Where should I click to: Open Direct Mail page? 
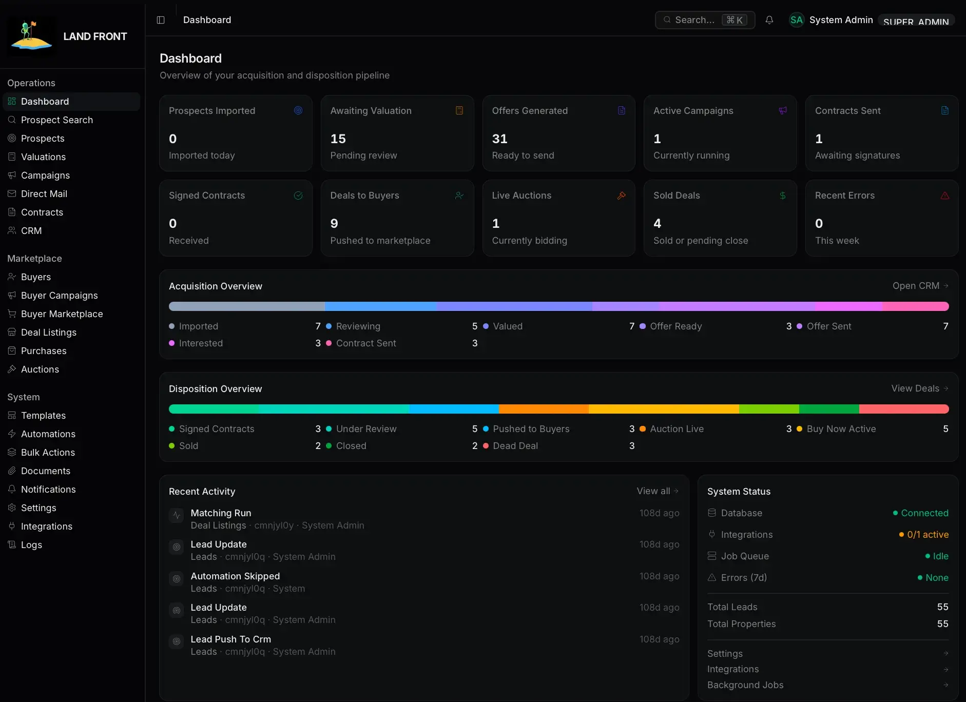pyautogui.click(x=71, y=194)
